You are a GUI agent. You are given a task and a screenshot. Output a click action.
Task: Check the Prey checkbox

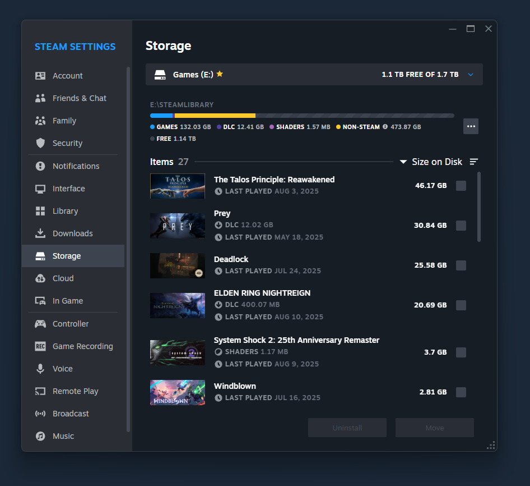[x=461, y=226]
